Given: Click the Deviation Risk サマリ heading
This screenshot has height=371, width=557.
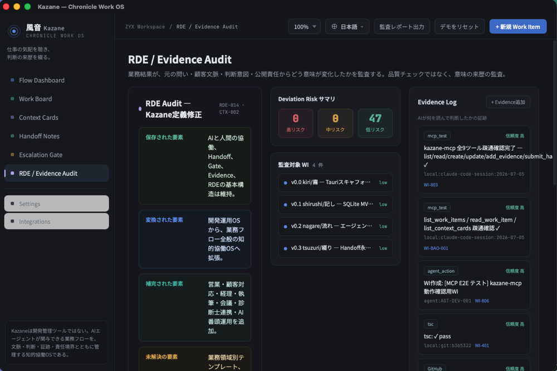Looking at the screenshot, I should click(306, 99).
